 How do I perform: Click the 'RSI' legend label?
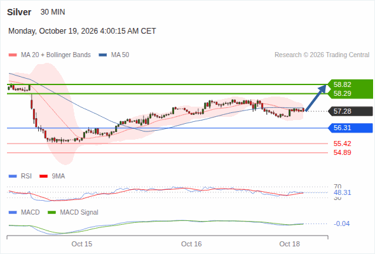tap(26, 177)
